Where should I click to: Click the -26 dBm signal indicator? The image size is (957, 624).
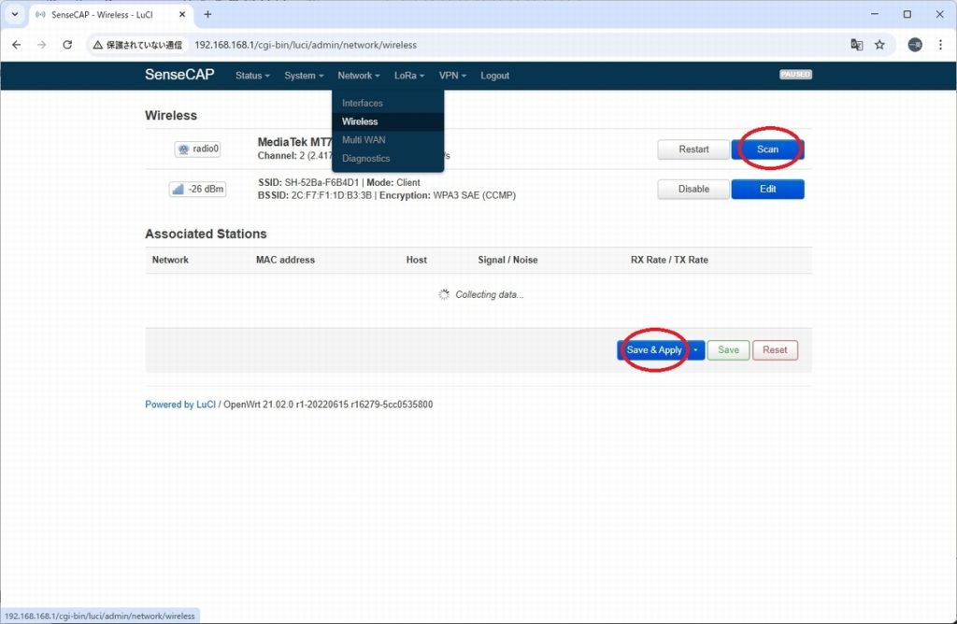[197, 189]
